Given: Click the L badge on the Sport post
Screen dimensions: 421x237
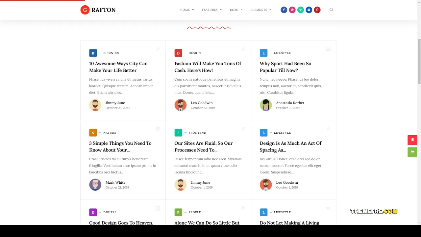Looking at the screenshot, I should pyautogui.click(x=263, y=53).
